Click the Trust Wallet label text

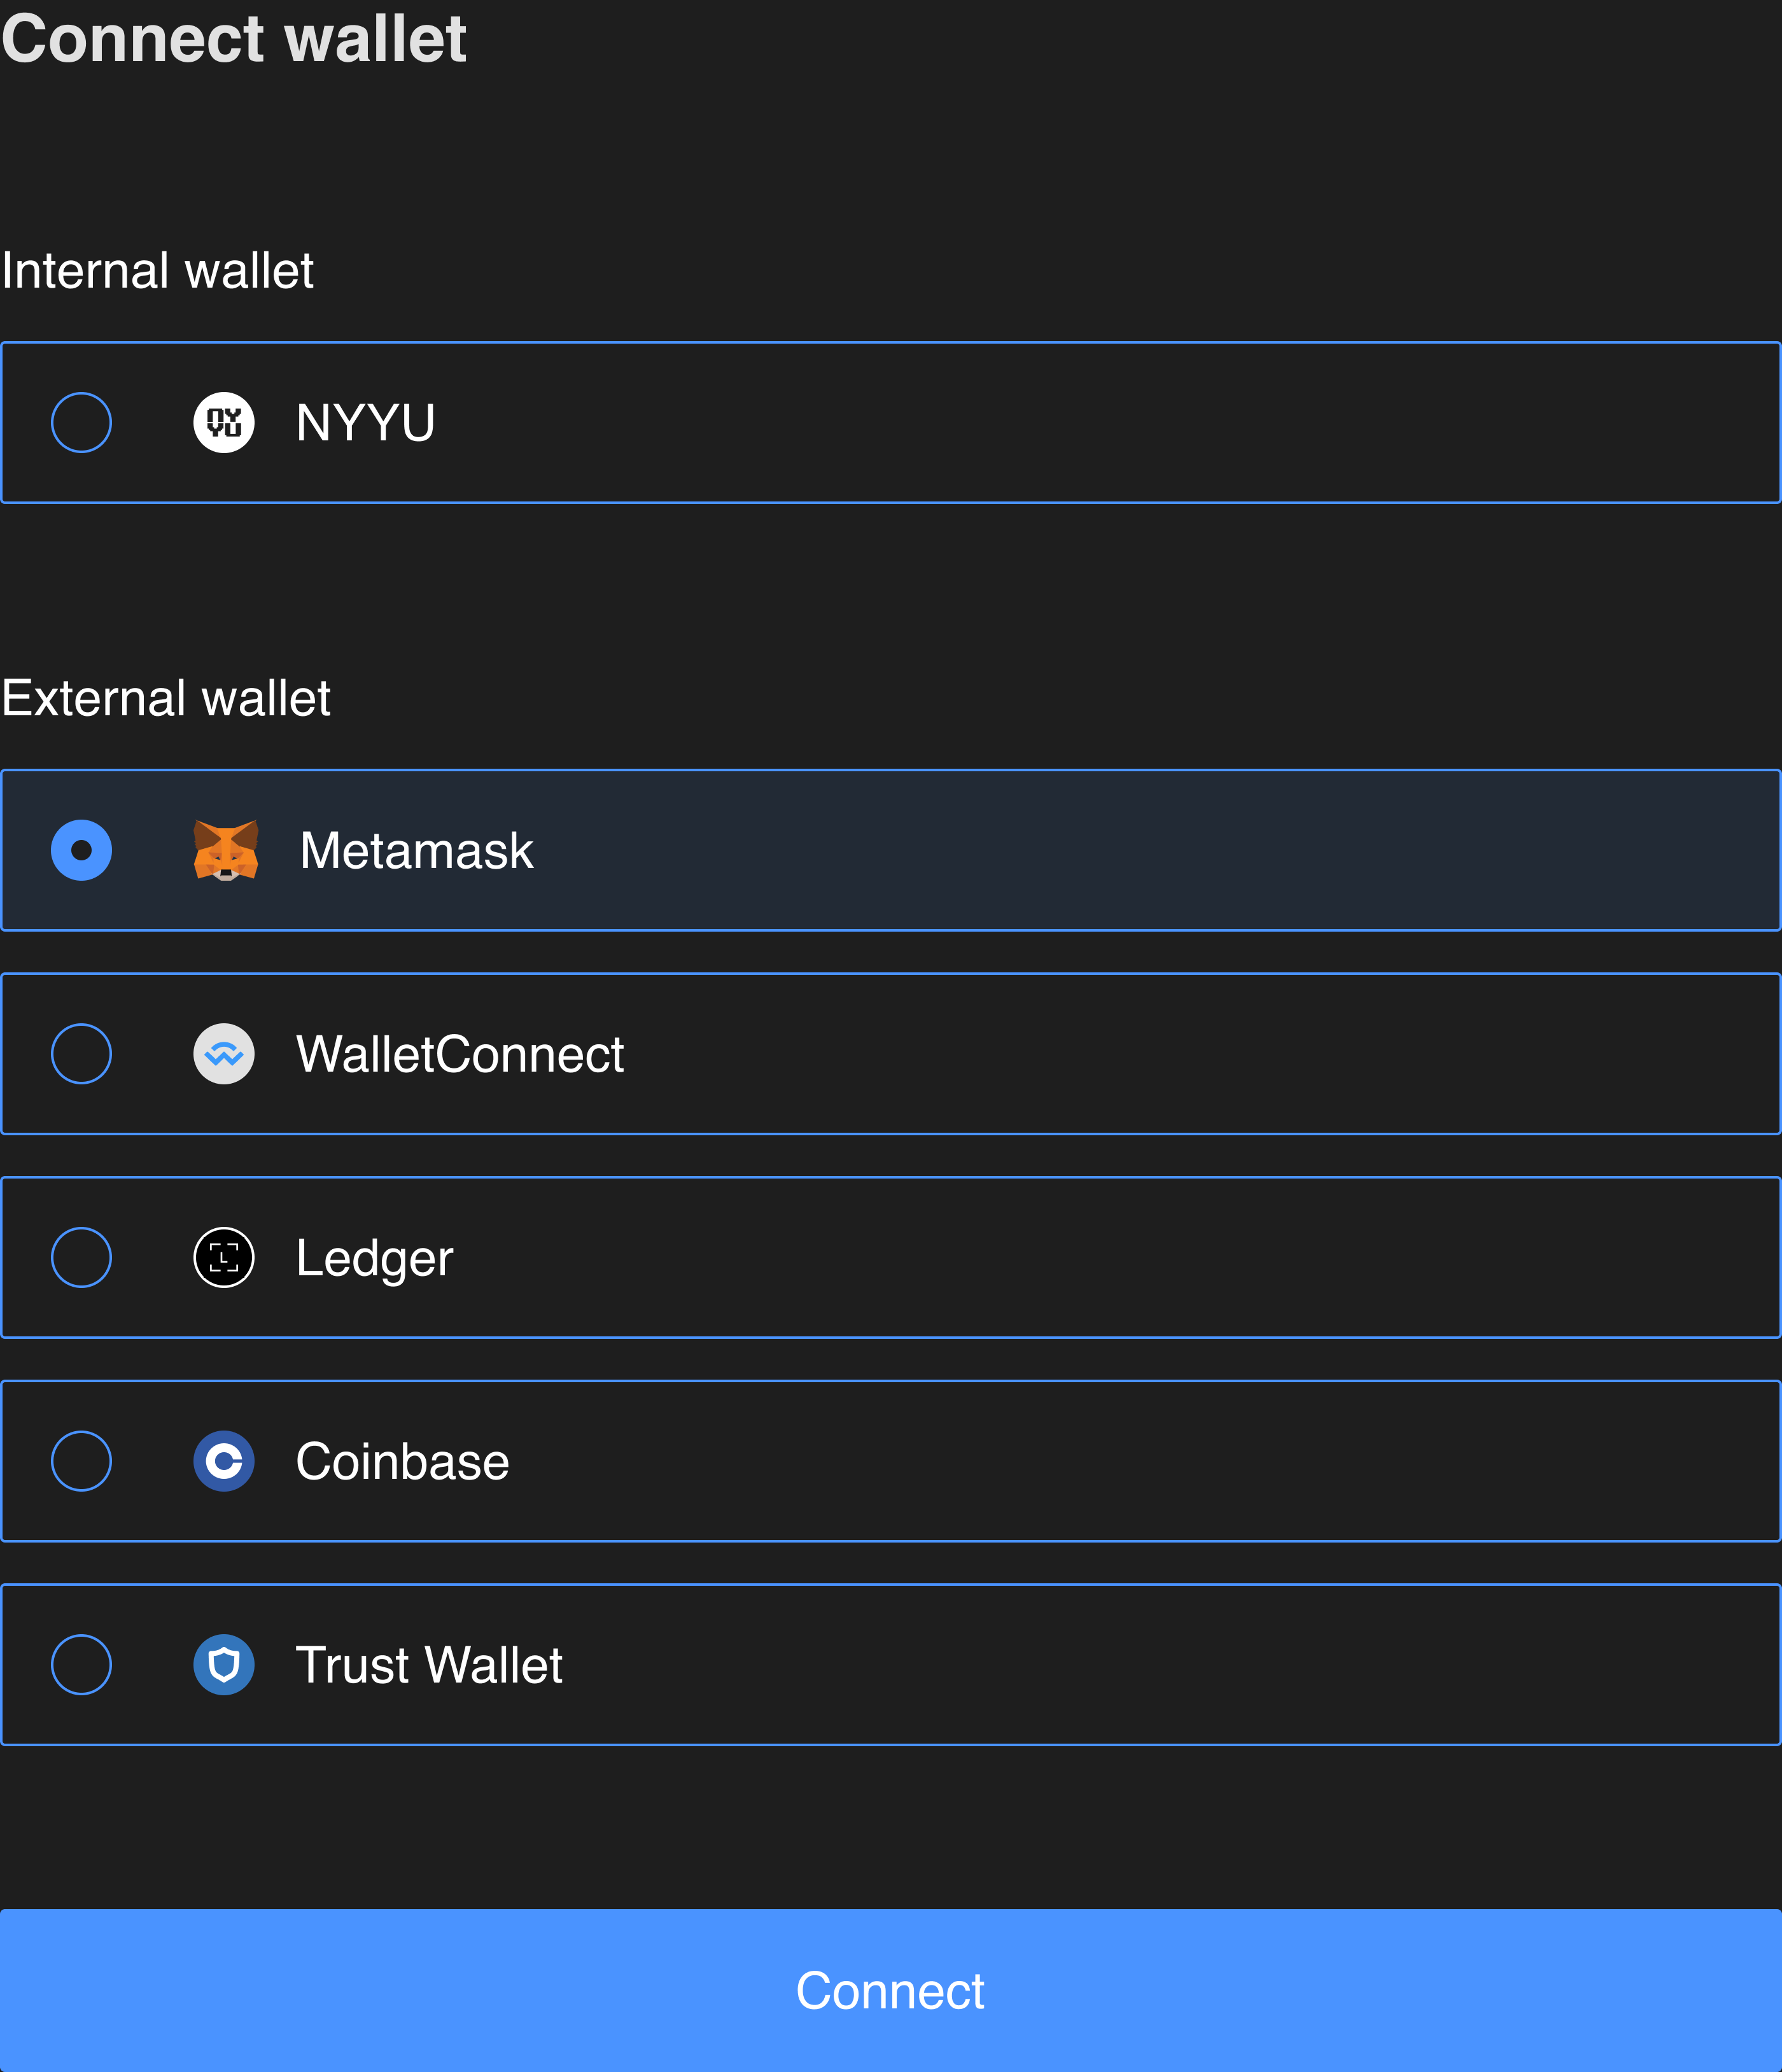pyautogui.click(x=429, y=1665)
